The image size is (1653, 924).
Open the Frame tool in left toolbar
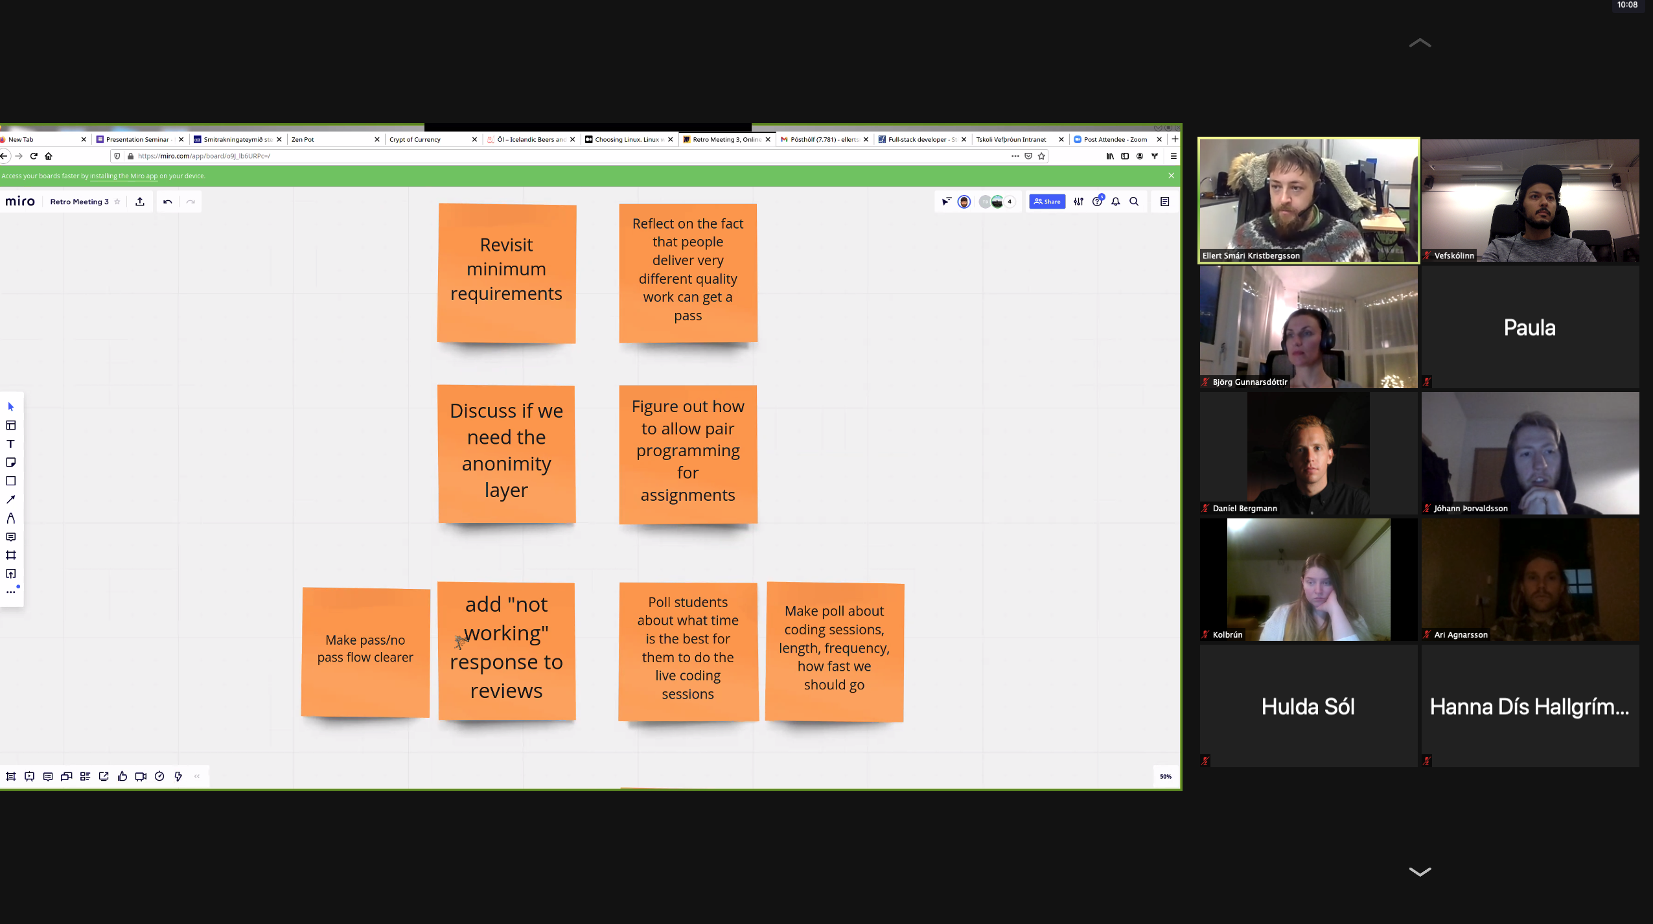click(x=10, y=555)
